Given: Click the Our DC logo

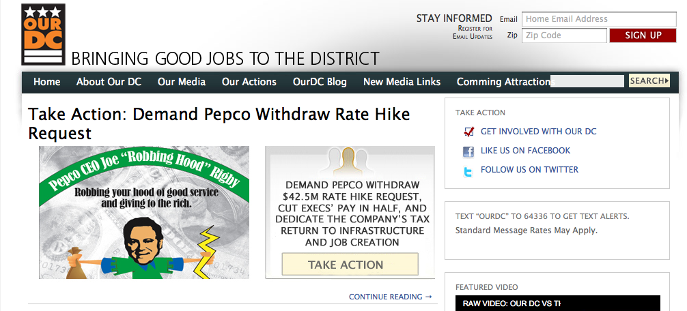Looking at the screenshot, I should [x=44, y=35].
